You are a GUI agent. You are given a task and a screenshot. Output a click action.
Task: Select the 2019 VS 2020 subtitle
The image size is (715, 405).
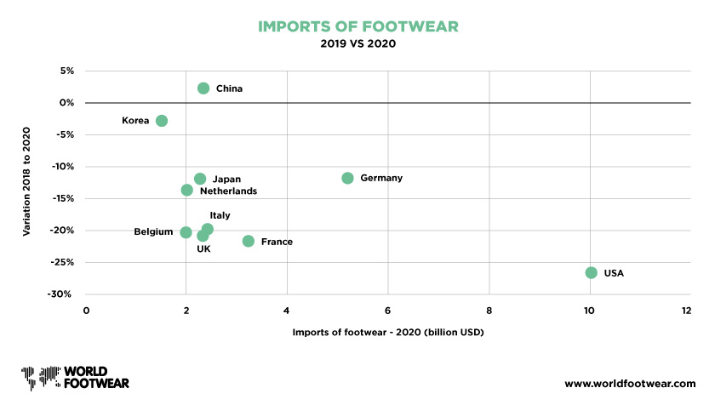pyautogui.click(x=358, y=43)
